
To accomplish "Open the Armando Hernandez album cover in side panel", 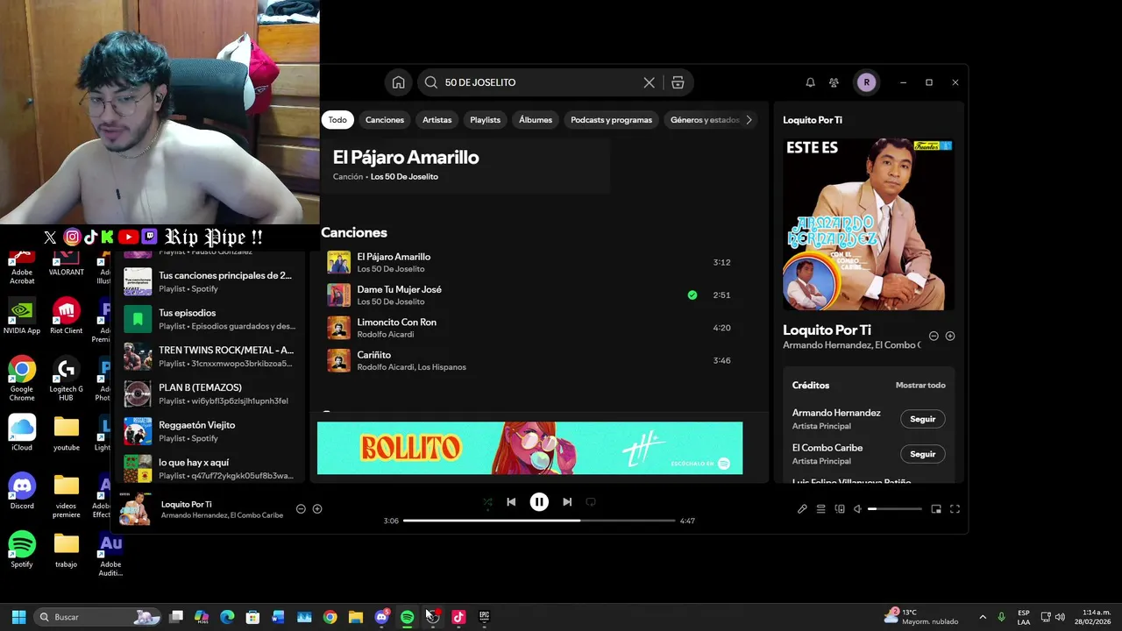I will click(868, 224).
